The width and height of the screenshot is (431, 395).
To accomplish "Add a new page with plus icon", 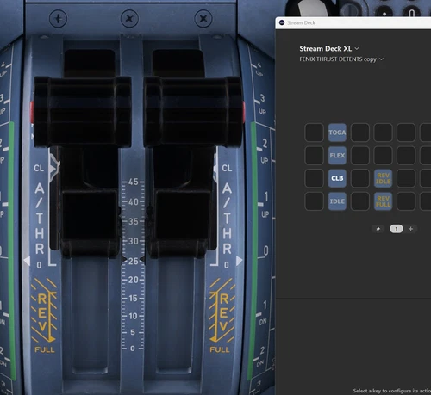I will [x=410, y=229].
